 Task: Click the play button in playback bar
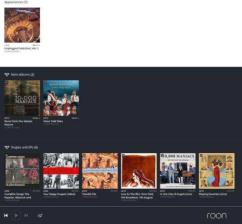(16, 215)
